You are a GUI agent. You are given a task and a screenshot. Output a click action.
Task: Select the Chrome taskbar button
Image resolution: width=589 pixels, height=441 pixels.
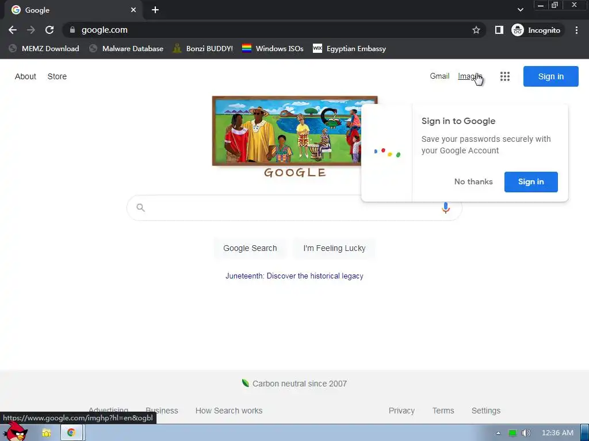click(71, 433)
